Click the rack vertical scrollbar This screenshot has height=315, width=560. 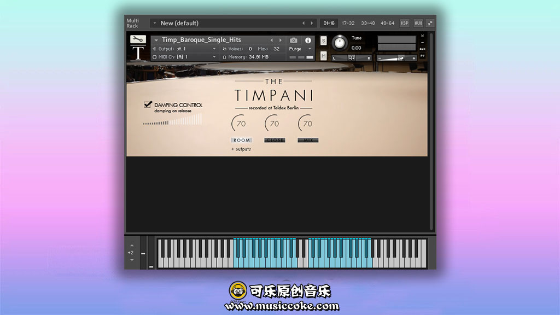pos(431,131)
